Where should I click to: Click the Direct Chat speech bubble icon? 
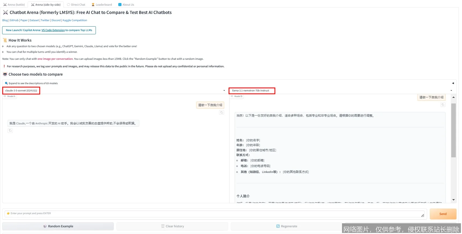pos(68,5)
